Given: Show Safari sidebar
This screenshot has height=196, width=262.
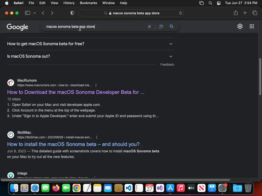Looking at the screenshot, I should pos(27,13).
